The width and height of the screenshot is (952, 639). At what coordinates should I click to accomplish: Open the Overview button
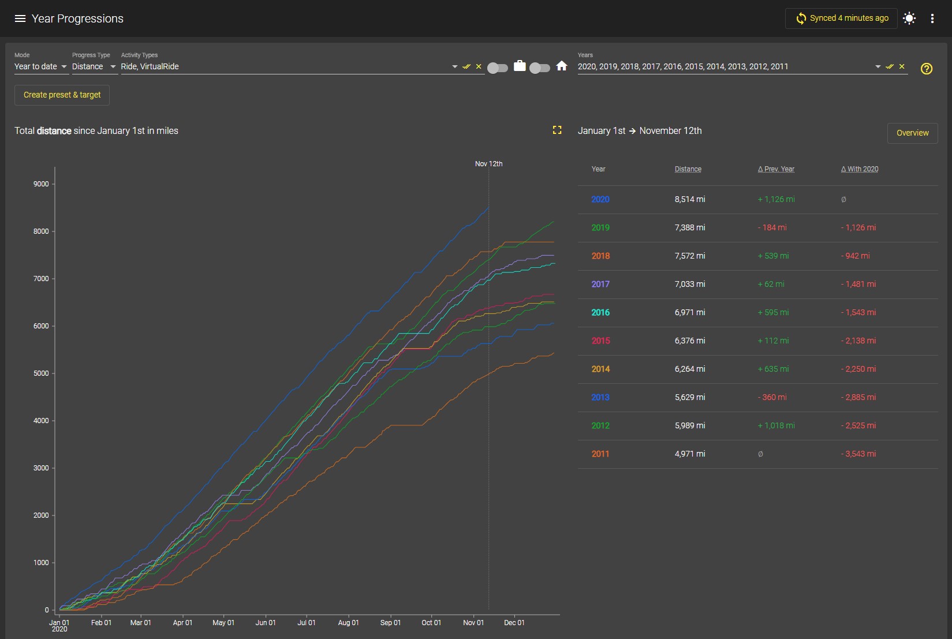pos(912,133)
